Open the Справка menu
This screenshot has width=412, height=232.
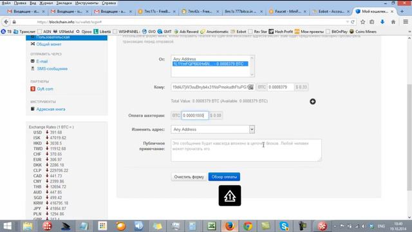click(x=109, y=3)
